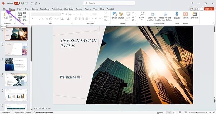Click the Editing magnifier button

tap(141, 16)
